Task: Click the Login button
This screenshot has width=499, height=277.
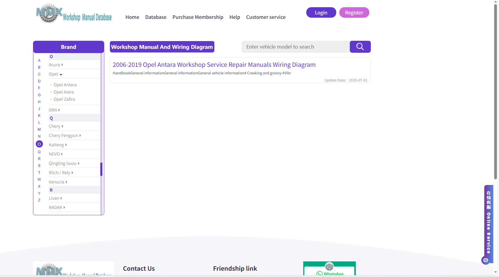Action: (x=321, y=13)
